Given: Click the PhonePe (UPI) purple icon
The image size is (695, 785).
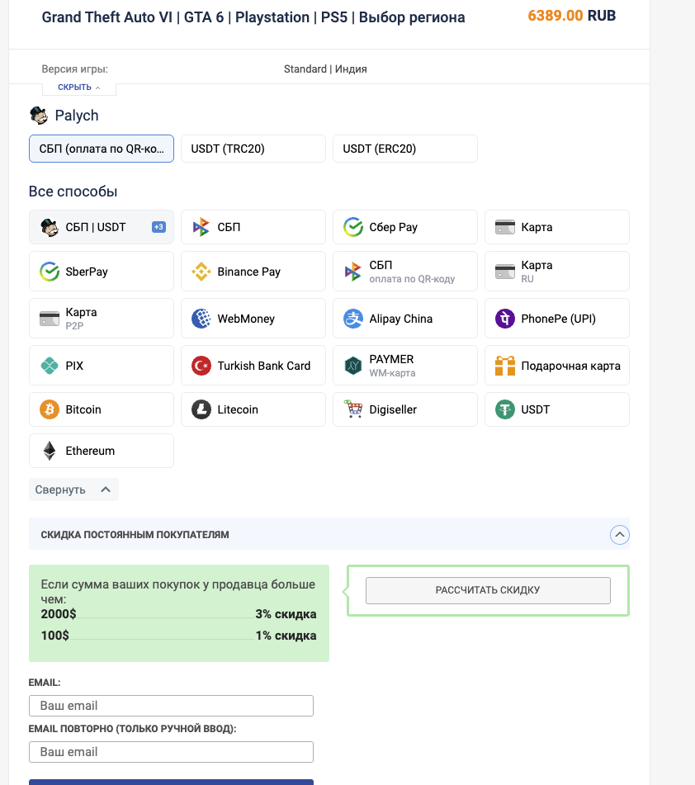Looking at the screenshot, I should (504, 319).
